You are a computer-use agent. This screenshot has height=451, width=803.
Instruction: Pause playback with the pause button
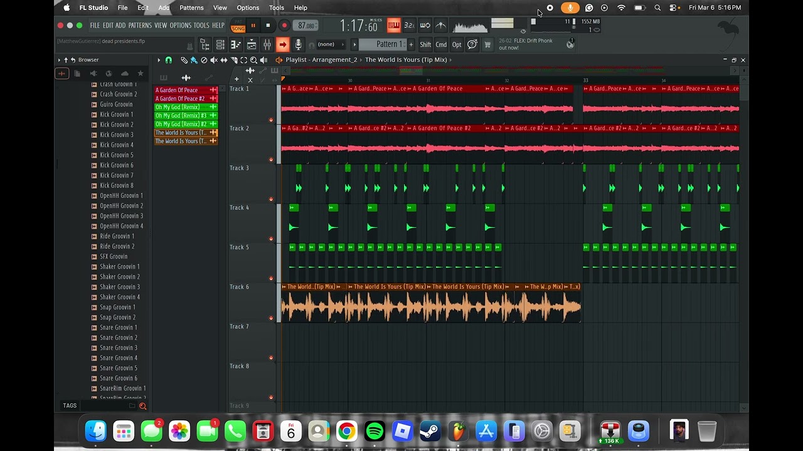point(253,26)
